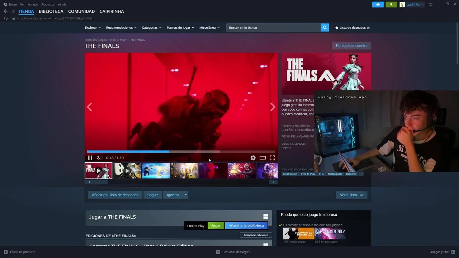This screenshot has width=459, height=258.
Task: Open the Productos menu
Action: [x=48, y=4]
